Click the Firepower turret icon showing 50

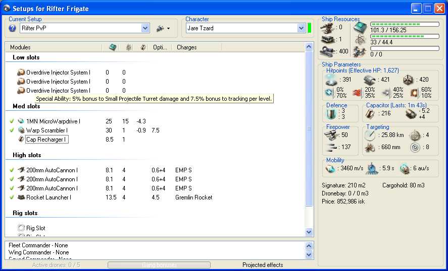tap(331, 135)
